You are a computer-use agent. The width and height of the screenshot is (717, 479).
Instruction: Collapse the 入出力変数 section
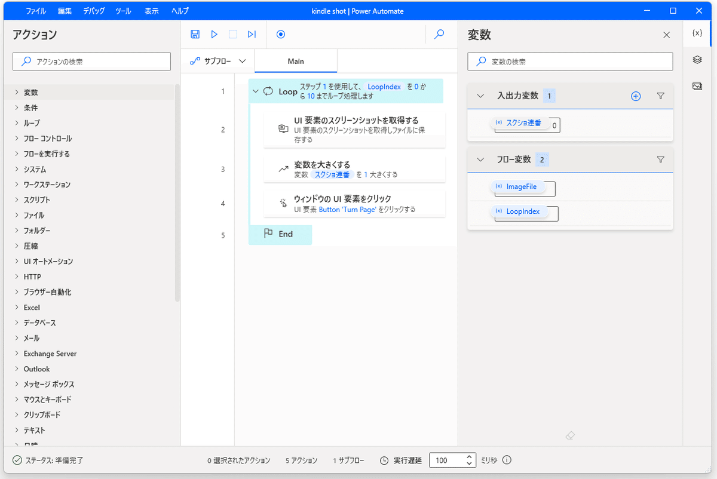[x=480, y=96]
